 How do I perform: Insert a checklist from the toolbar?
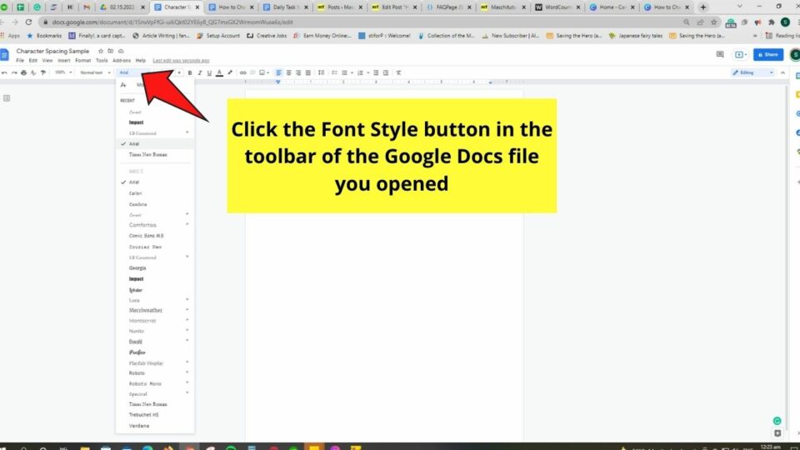click(334, 73)
